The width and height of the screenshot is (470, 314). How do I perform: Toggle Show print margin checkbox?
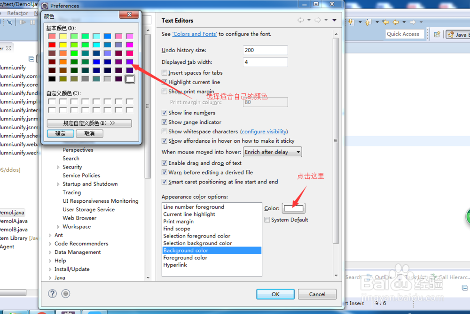coord(164,92)
